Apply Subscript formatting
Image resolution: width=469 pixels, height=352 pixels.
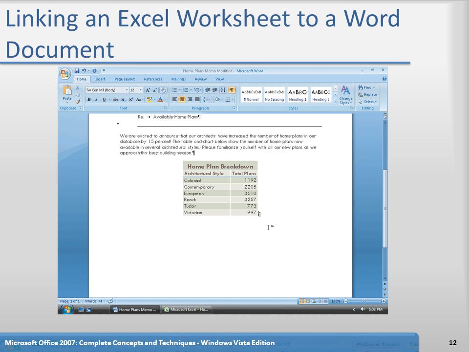pyautogui.click(x=123, y=99)
